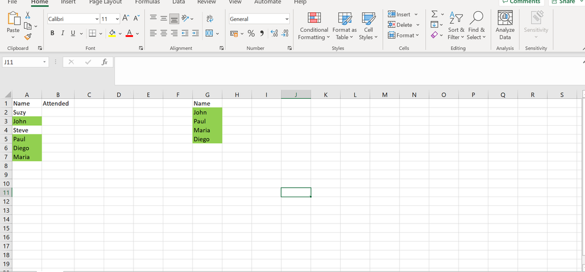Viewport: 585px width, 272px height.
Task: Click the Insert Function fx icon
Action: [x=105, y=62]
